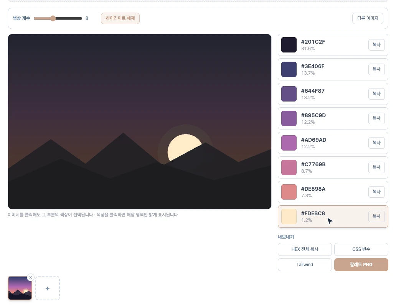Copy the #FDEBC8 hex code
Image resolution: width=396 pixels, height=308 pixels.
pyautogui.click(x=376, y=216)
